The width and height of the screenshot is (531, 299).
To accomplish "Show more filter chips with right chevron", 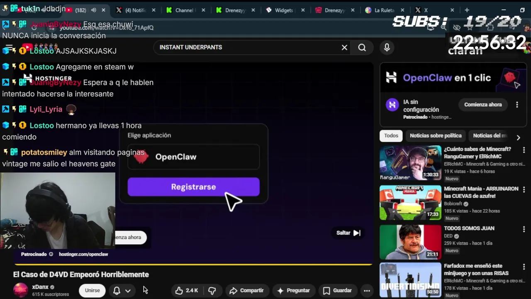I will 518,137.
